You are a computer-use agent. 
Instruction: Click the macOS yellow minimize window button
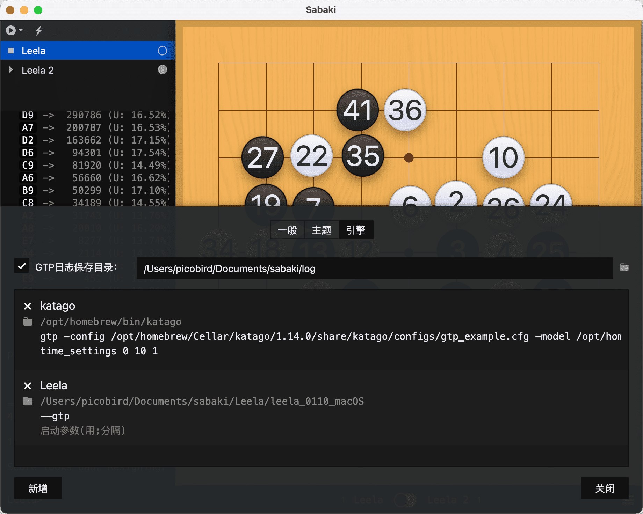(24, 10)
